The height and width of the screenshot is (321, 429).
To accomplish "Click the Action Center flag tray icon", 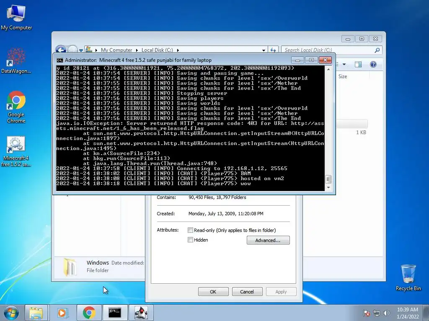I will click(366, 313).
